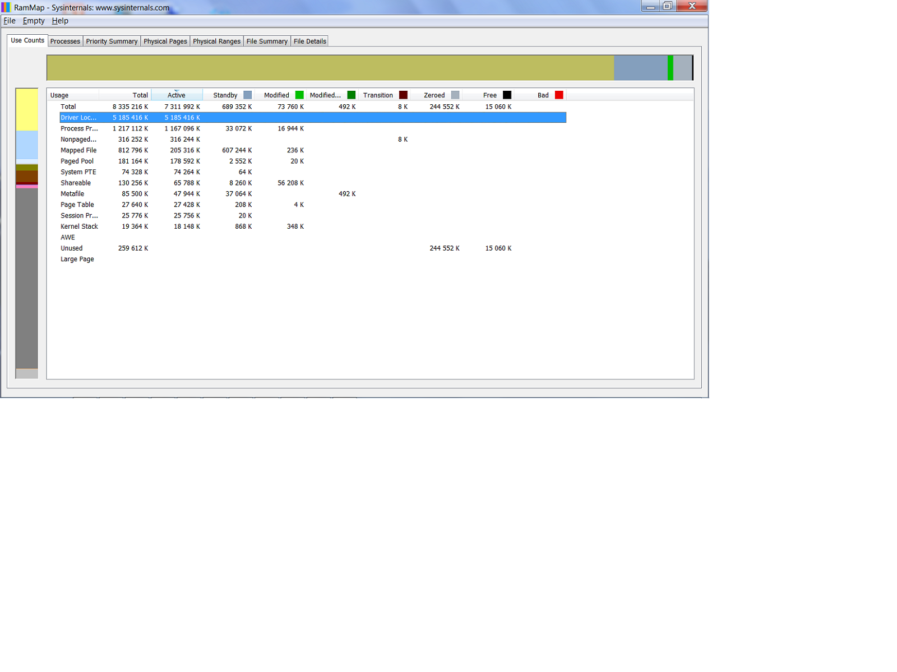Open the Help menu

pyautogui.click(x=60, y=21)
